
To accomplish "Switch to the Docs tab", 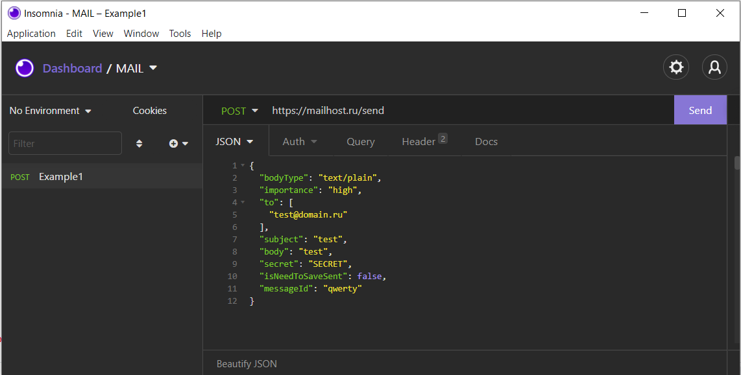I will [486, 141].
